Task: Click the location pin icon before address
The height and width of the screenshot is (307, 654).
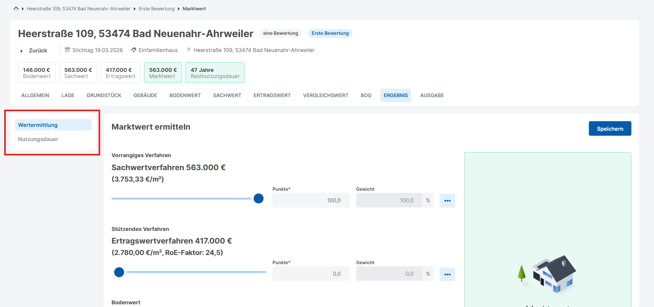Action: pos(189,50)
